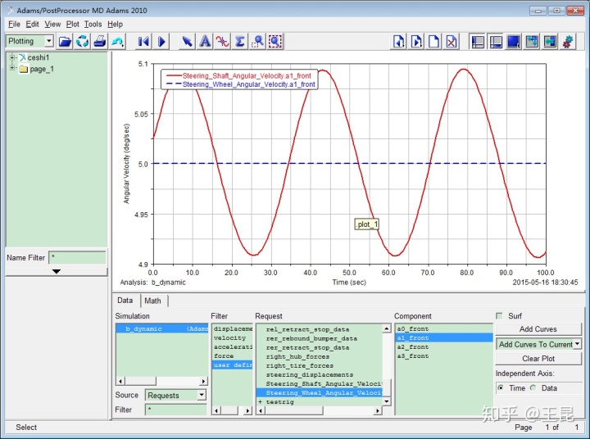
Task: Open the Source Requests dropdown
Action: (201, 395)
